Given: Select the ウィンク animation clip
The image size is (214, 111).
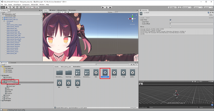Looking at the screenshot, I should (114, 73).
